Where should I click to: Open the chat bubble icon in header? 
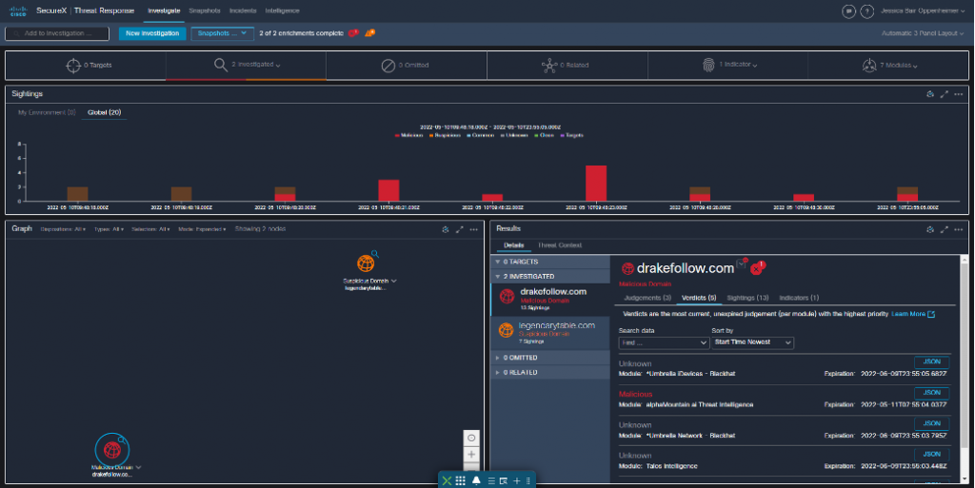click(848, 10)
